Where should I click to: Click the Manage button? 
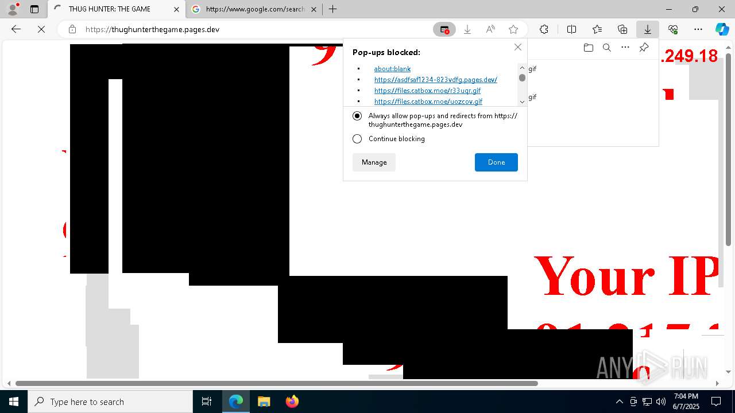pos(374,162)
